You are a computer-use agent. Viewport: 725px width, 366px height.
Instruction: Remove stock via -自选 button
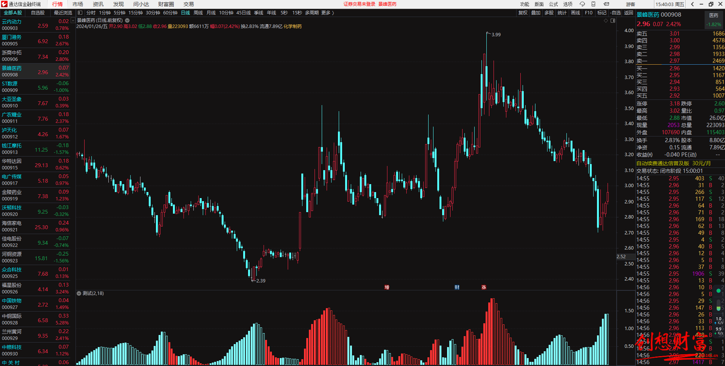coord(615,13)
